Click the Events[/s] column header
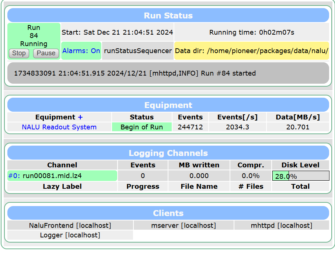Viewport: 335px width, 254px height. pyautogui.click(x=237, y=117)
